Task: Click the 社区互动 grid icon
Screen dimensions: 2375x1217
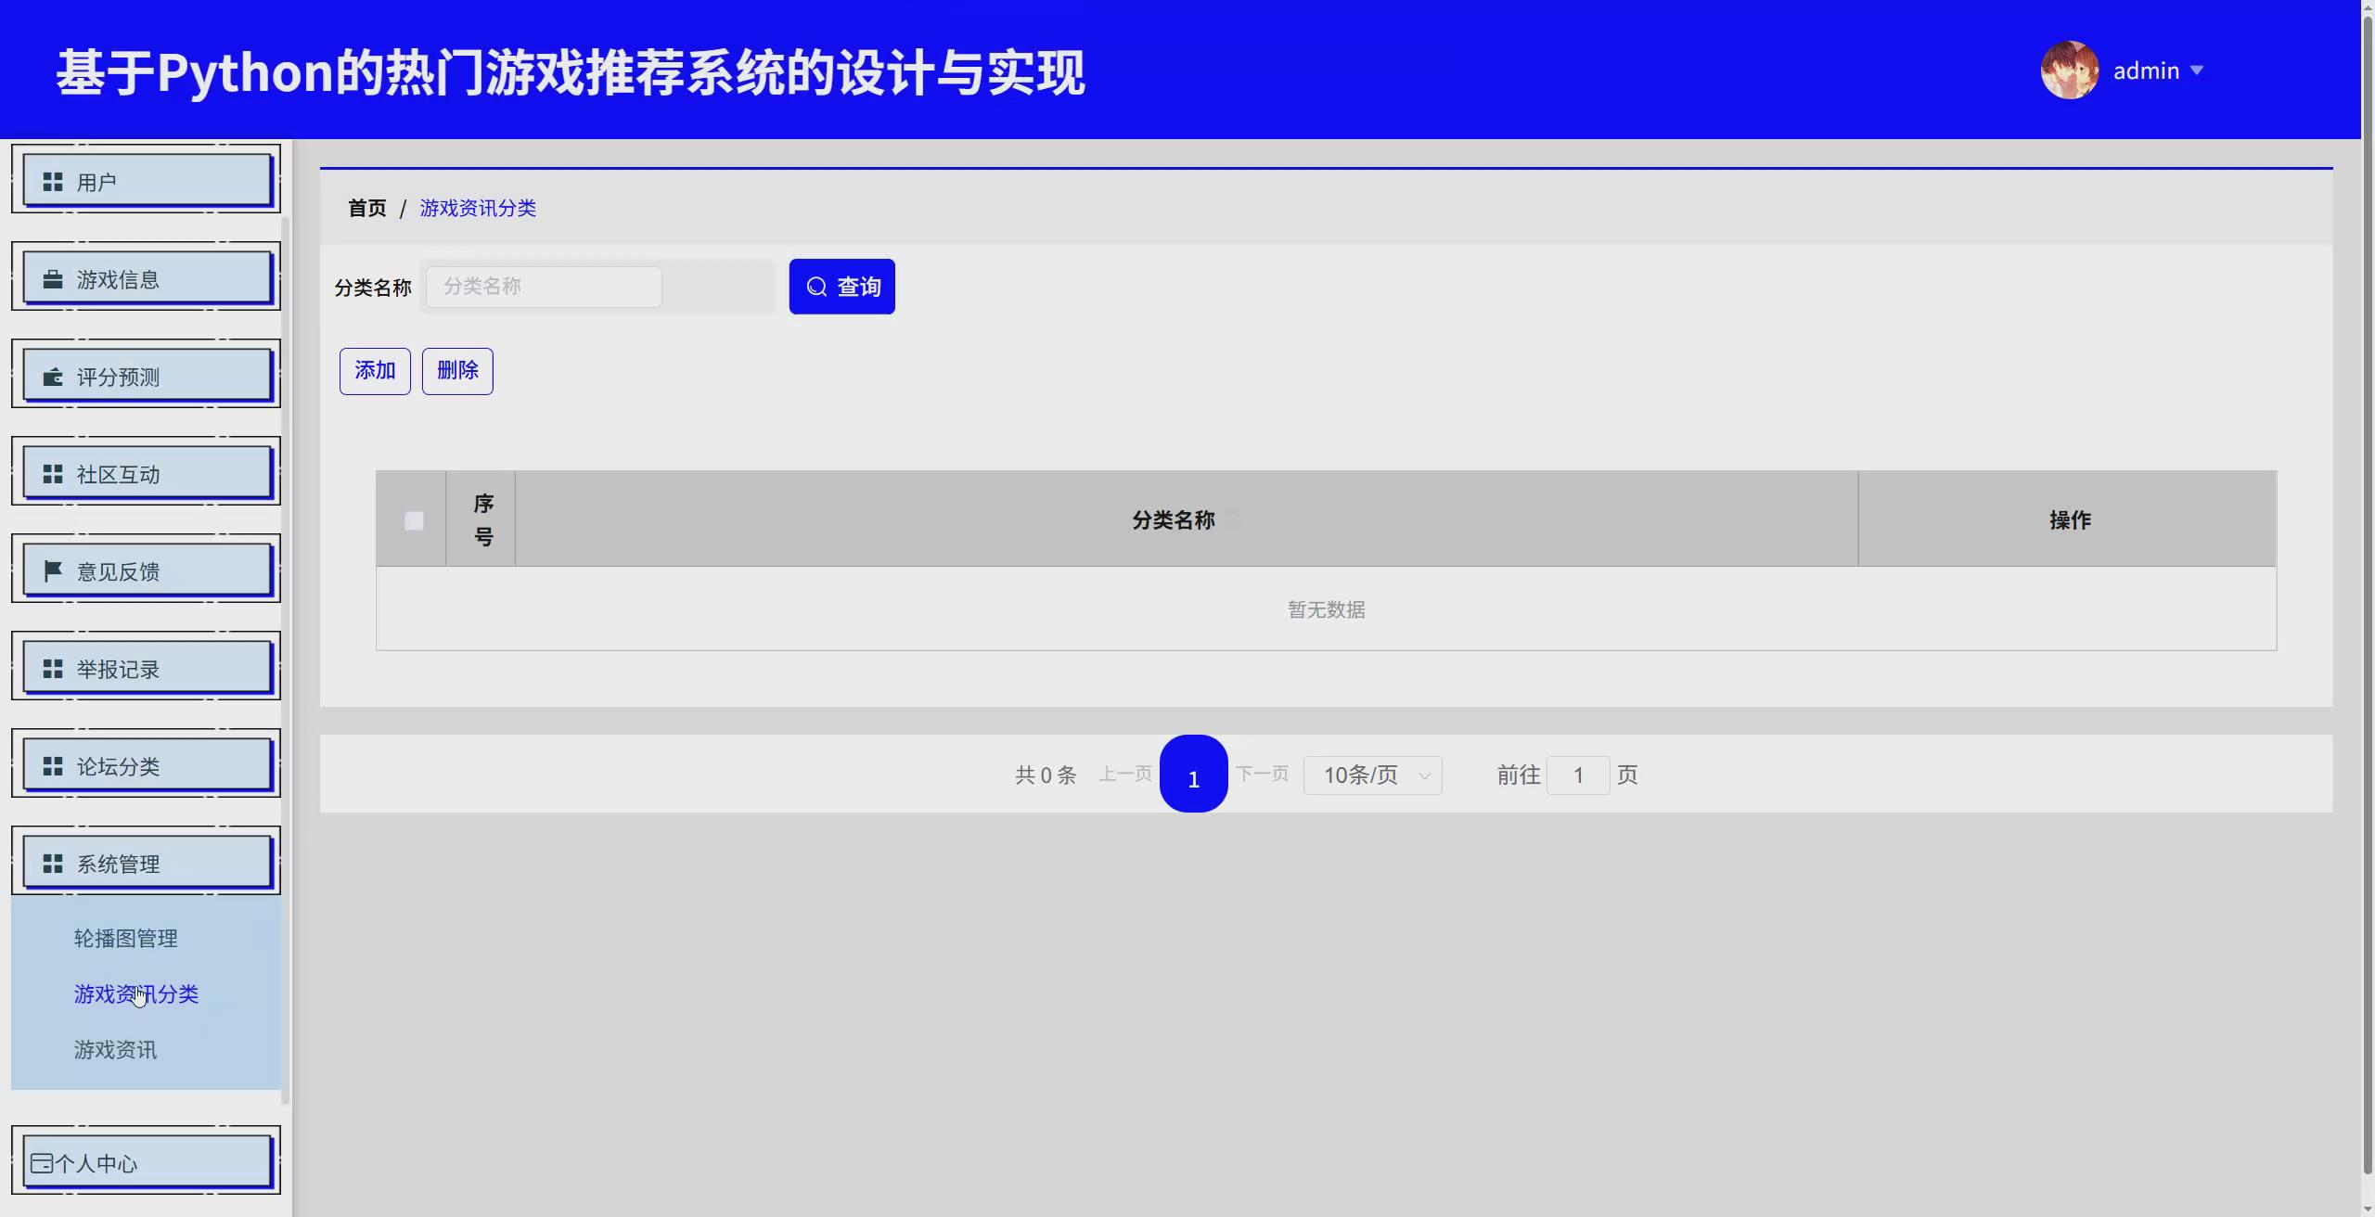Action: pyautogui.click(x=53, y=472)
